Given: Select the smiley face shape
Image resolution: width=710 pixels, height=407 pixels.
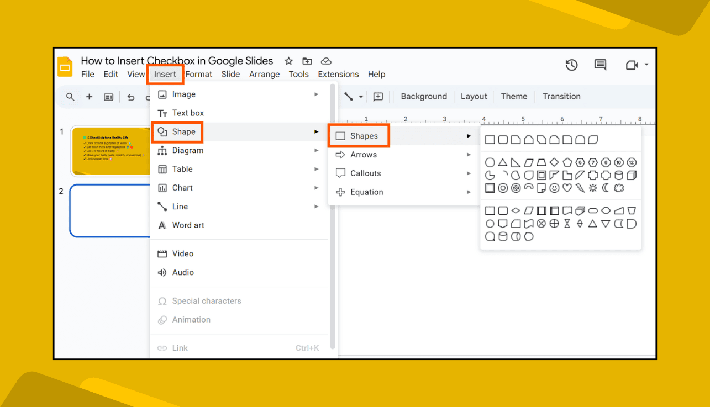Looking at the screenshot, I should point(554,187).
